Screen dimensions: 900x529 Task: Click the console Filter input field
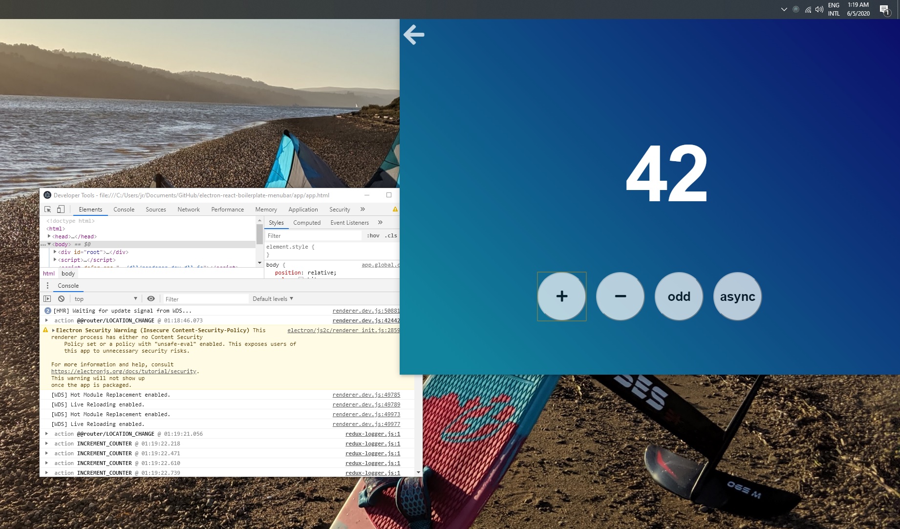click(205, 299)
